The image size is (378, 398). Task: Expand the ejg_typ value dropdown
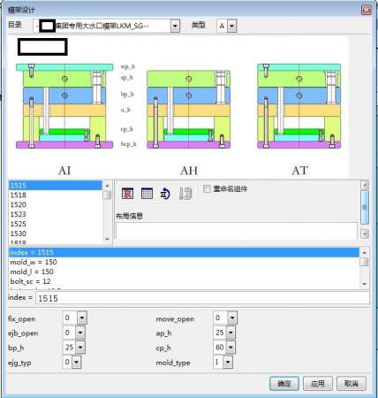[x=76, y=362]
